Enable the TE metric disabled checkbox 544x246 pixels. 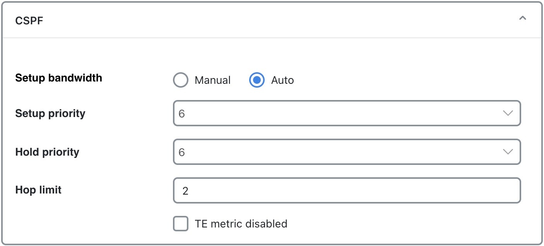point(180,224)
